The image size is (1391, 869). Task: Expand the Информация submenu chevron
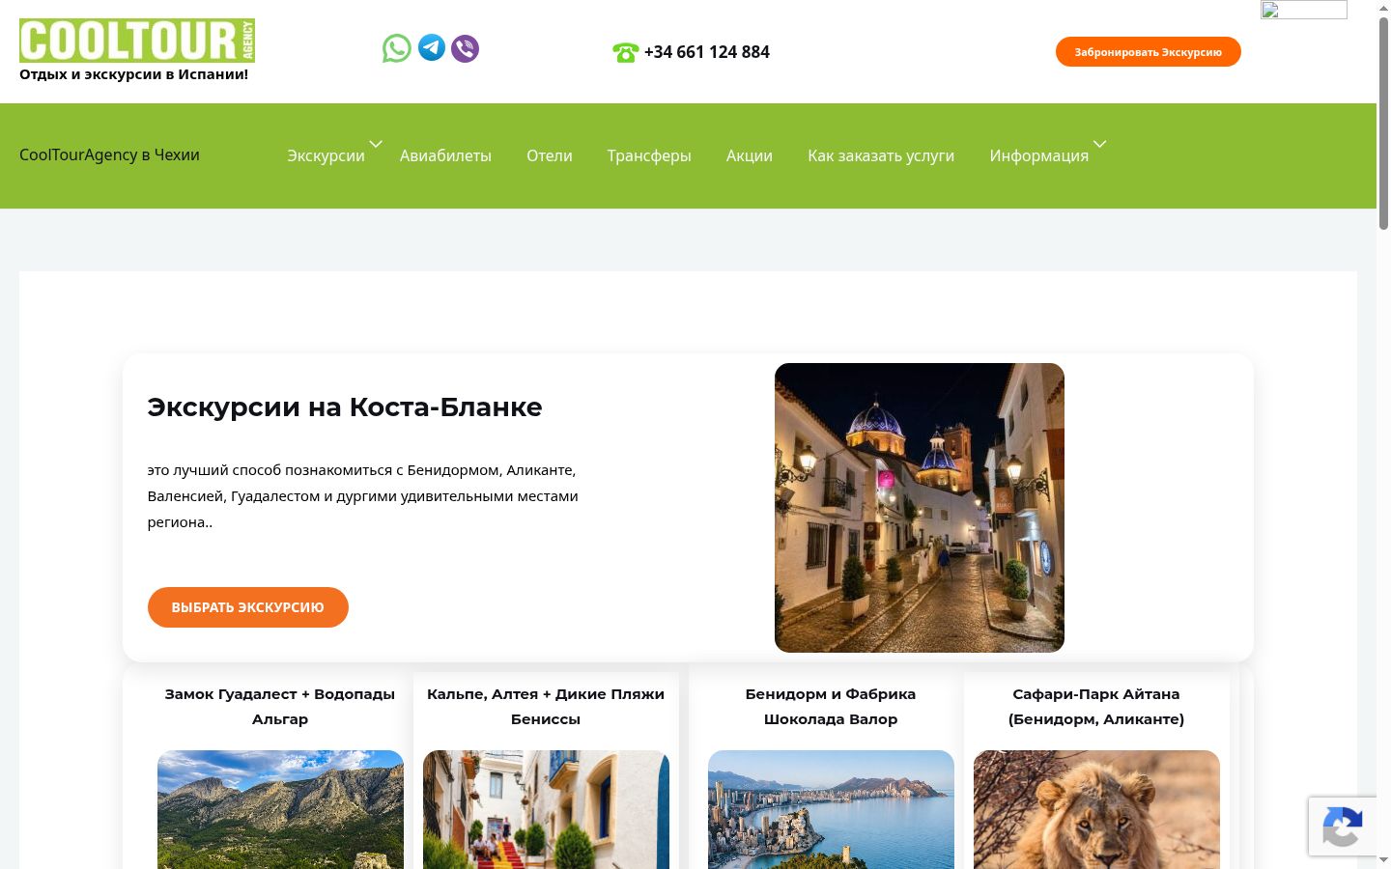[x=1099, y=145]
